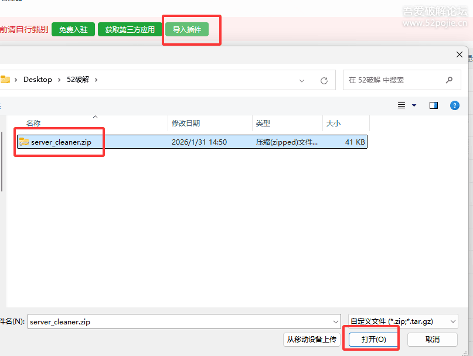Expand the file name suggestions dropdown
This screenshot has width=473, height=356.
tap(336, 321)
